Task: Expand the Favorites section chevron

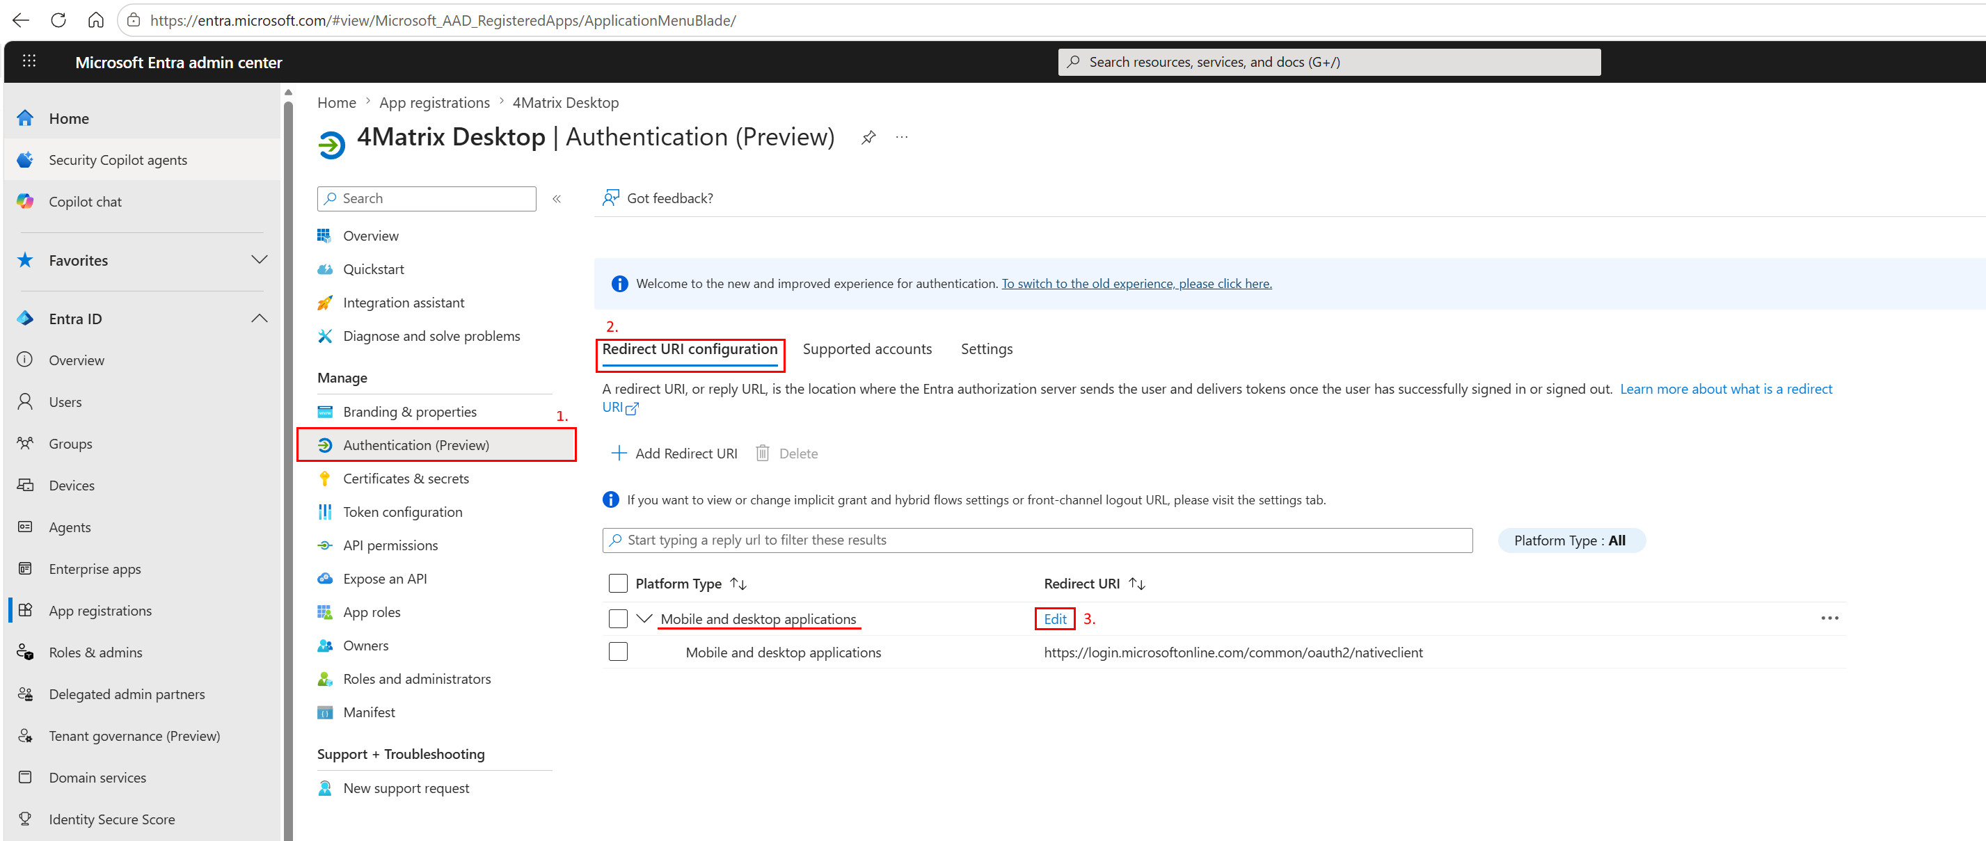Action: [260, 259]
